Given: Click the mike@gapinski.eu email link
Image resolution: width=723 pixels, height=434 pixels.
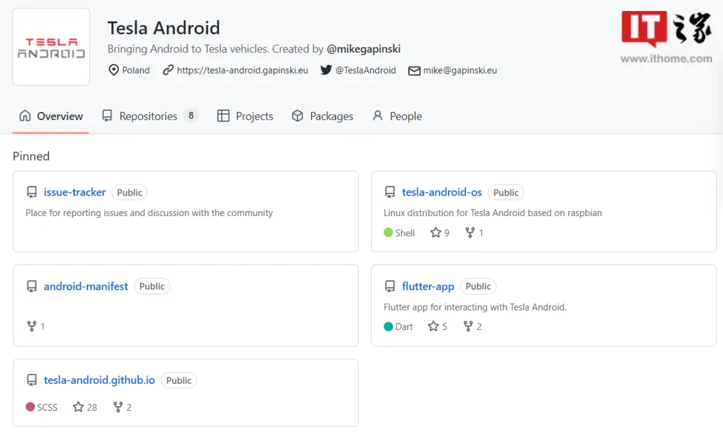Looking at the screenshot, I should pos(460,70).
